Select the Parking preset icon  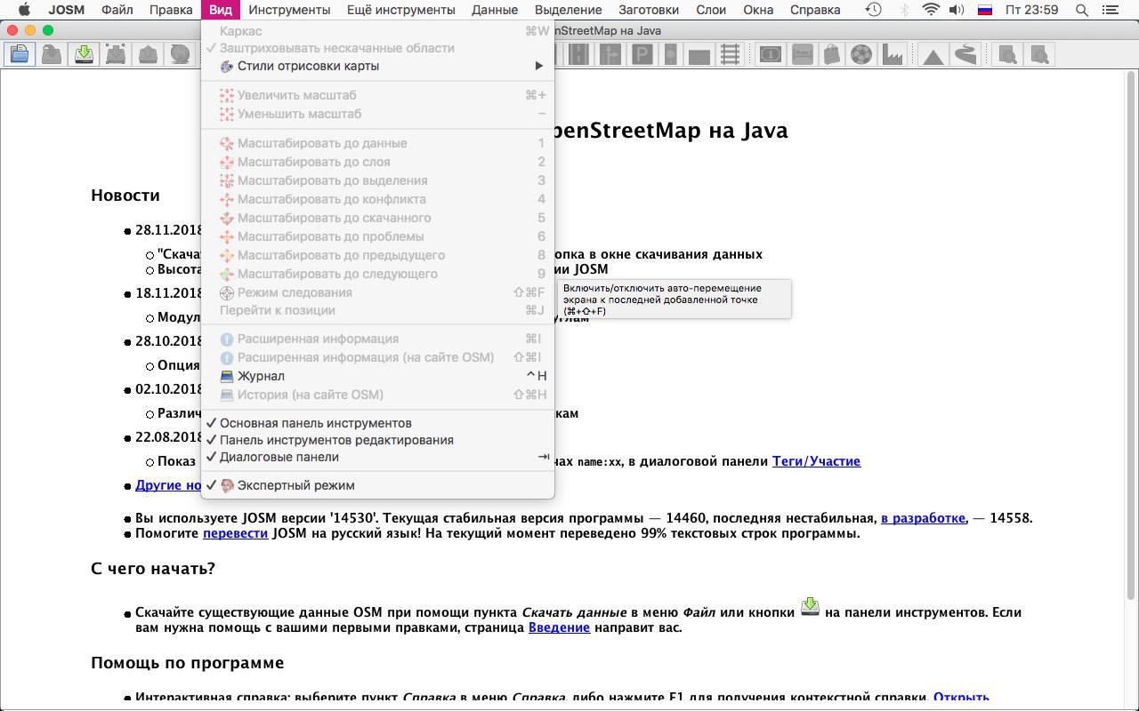click(641, 55)
